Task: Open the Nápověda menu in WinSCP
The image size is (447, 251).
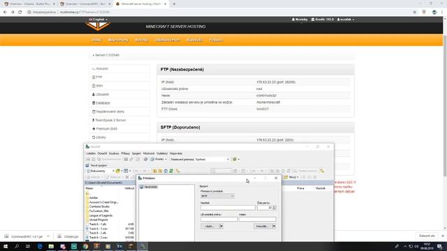Action: click(x=176, y=153)
